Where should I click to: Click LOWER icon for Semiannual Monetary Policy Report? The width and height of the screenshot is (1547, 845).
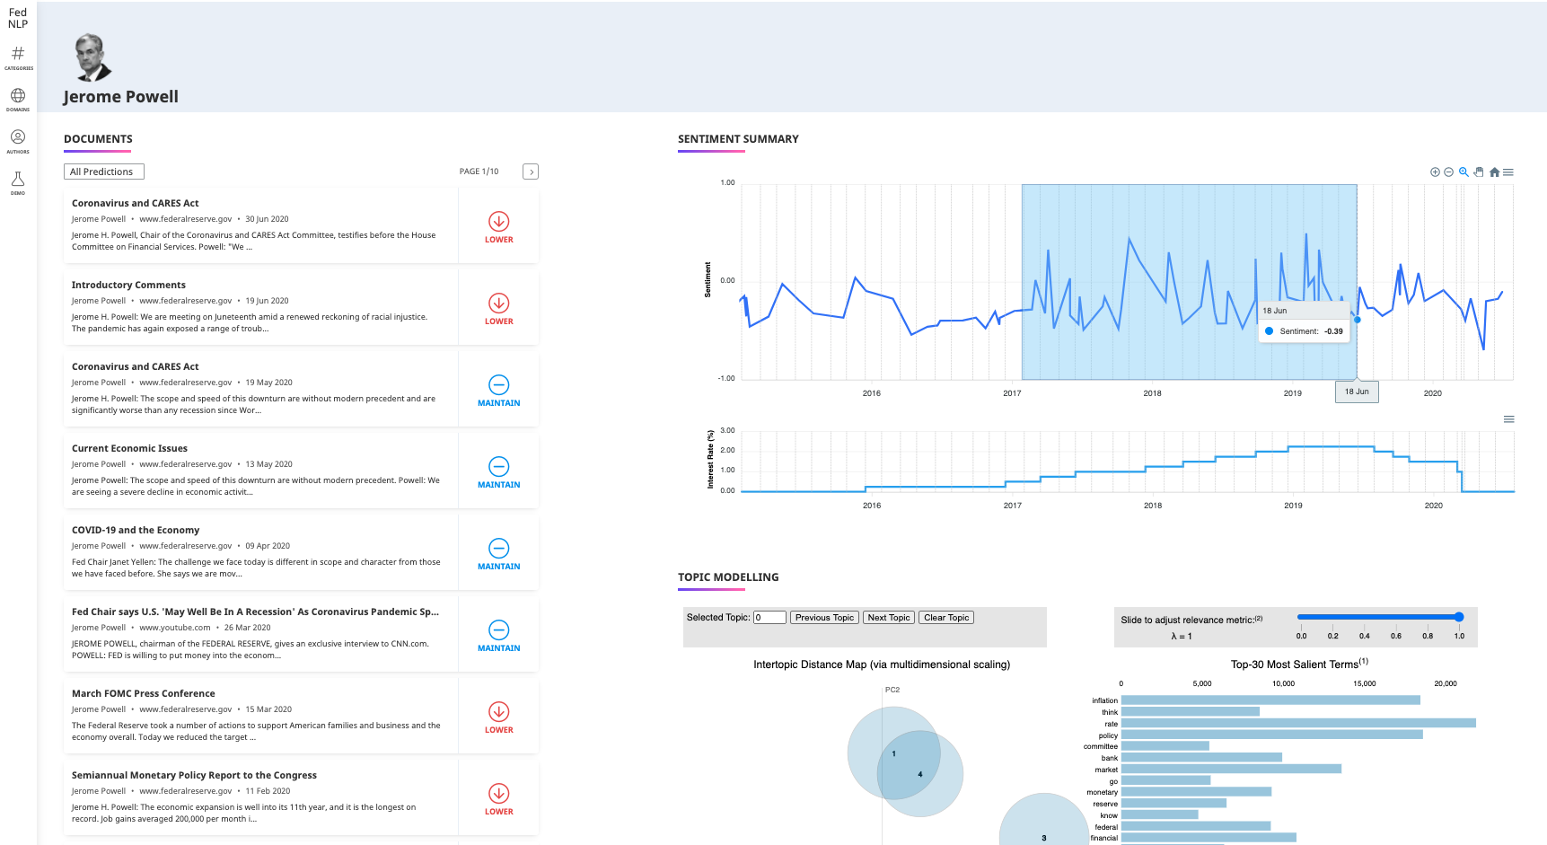(499, 793)
